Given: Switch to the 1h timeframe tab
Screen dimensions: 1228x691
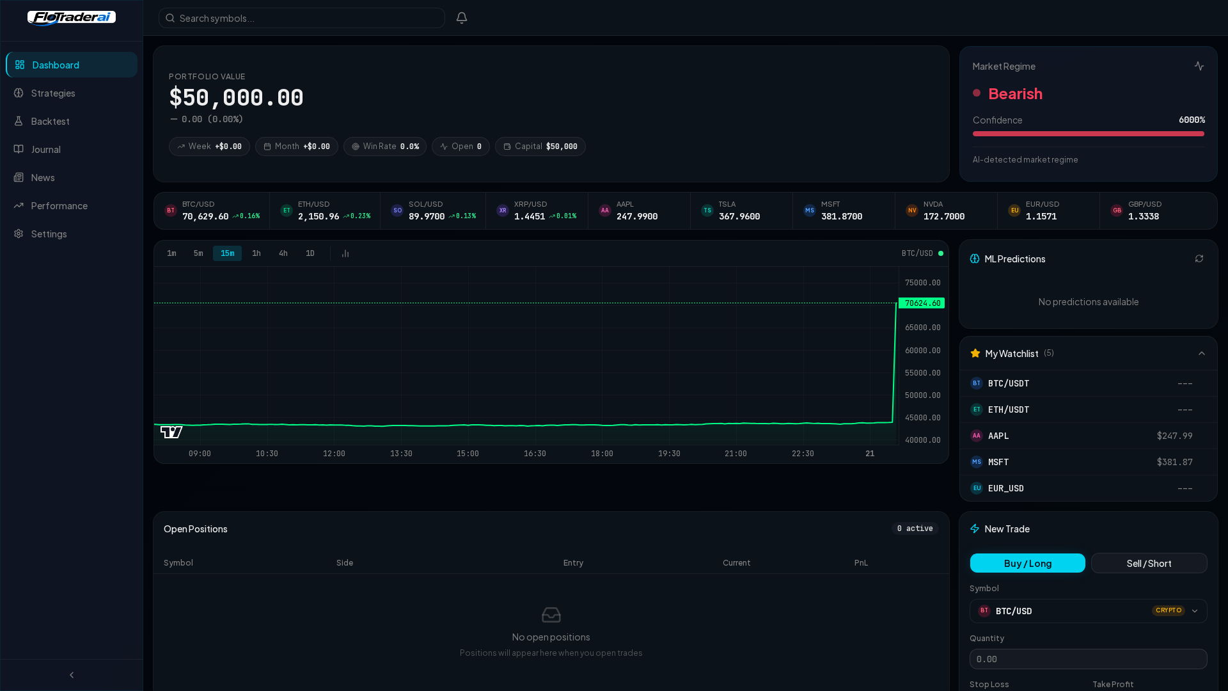Looking at the screenshot, I should point(256,253).
